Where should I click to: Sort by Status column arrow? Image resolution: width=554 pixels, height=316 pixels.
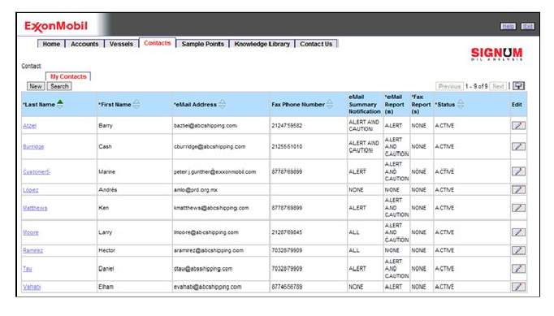[x=461, y=104]
